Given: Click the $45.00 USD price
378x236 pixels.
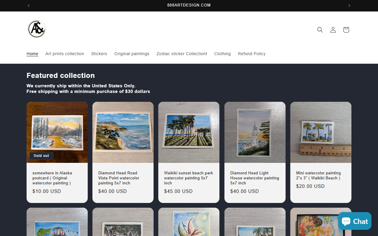Looking at the screenshot, I should pos(178,191).
